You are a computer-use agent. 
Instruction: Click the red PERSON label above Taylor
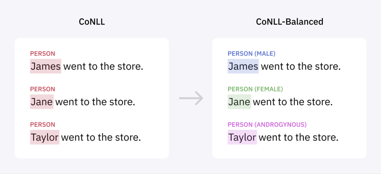tap(43, 125)
